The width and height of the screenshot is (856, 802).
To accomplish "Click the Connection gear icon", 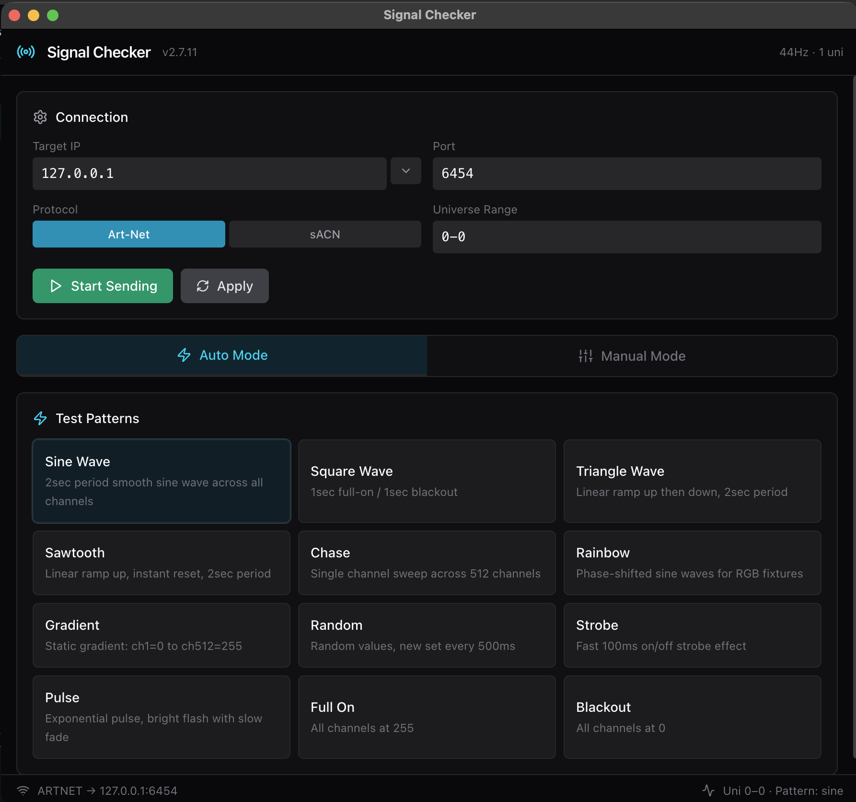I will point(40,117).
